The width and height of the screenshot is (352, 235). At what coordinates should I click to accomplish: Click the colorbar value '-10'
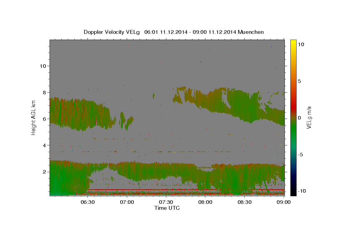click(x=302, y=191)
